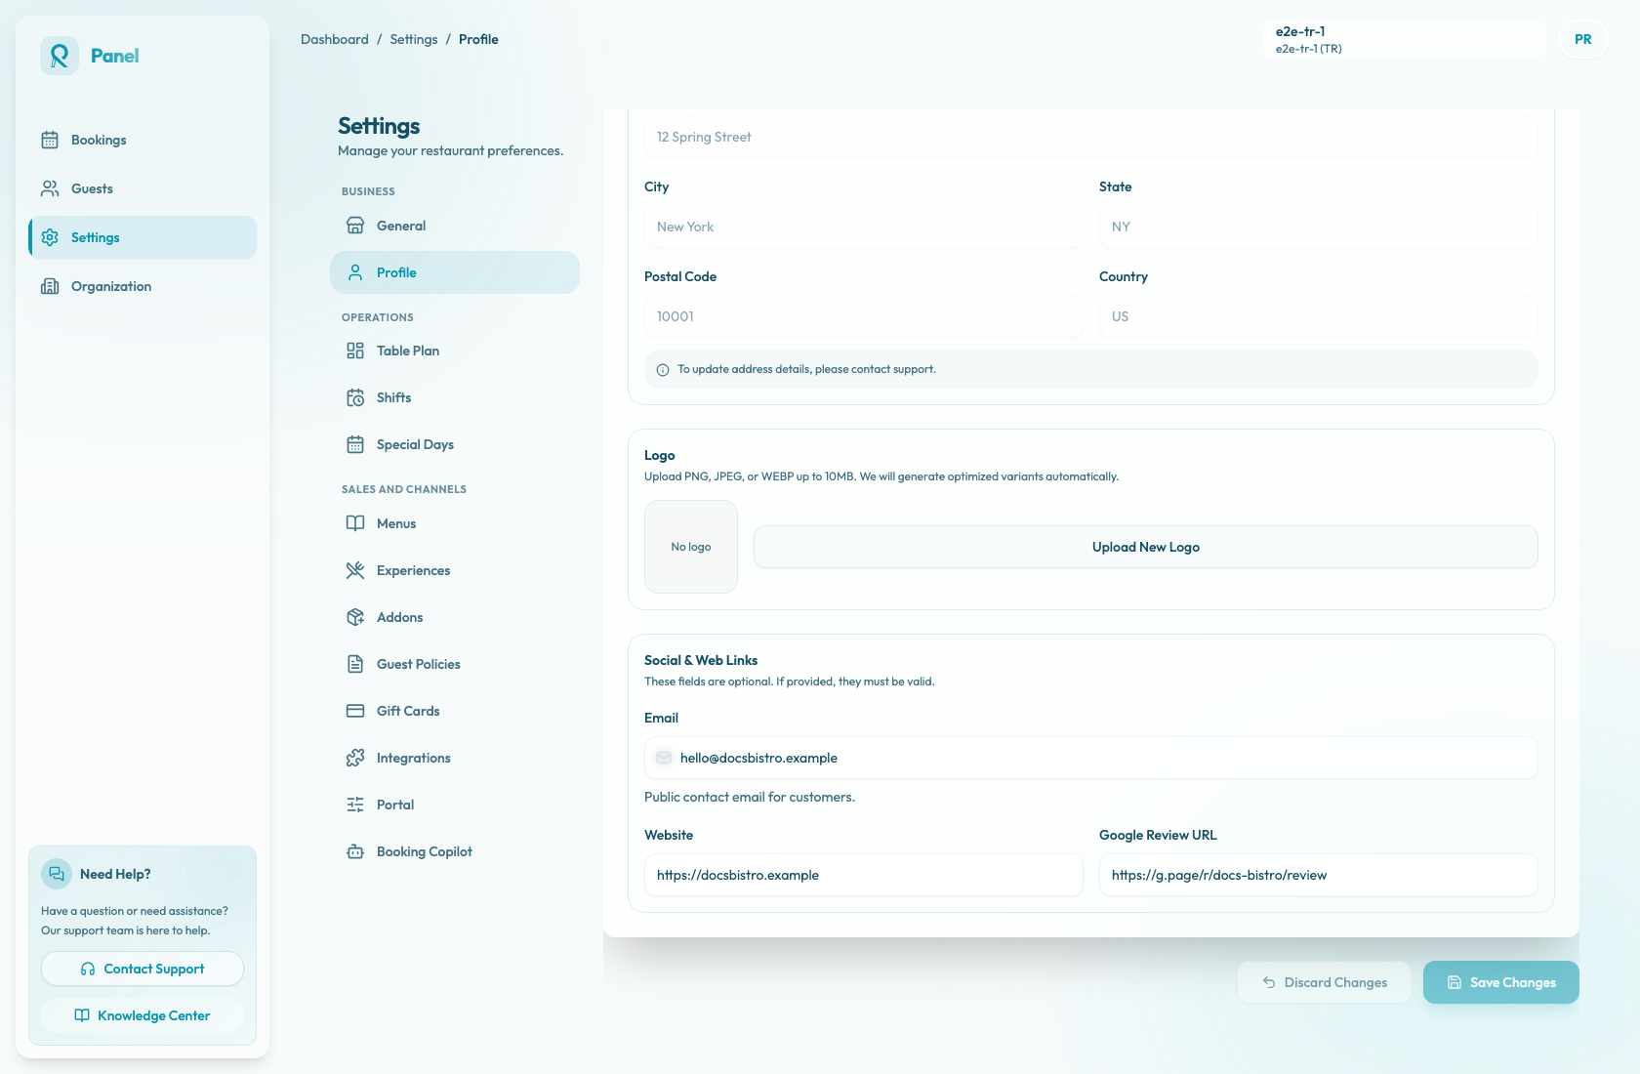
Task: Click the Guest Policies document icon
Action: click(x=355, y=664)
